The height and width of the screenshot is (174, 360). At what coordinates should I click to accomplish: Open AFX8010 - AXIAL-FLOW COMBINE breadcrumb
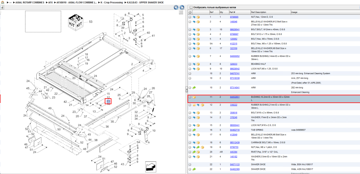point(77,3)
